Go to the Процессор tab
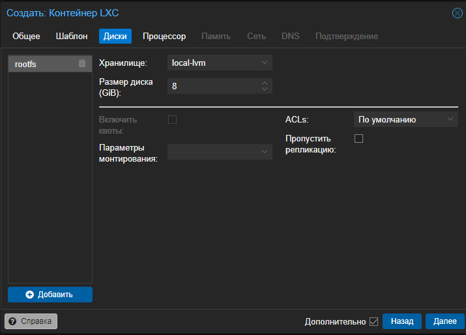This screenshot has height=335, width=466. coord(164,36)
